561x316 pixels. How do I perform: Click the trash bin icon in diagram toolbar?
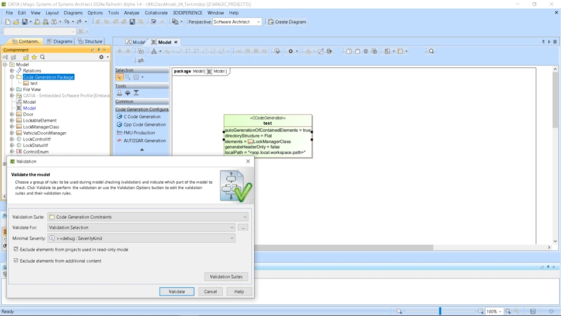click(366, 51)
